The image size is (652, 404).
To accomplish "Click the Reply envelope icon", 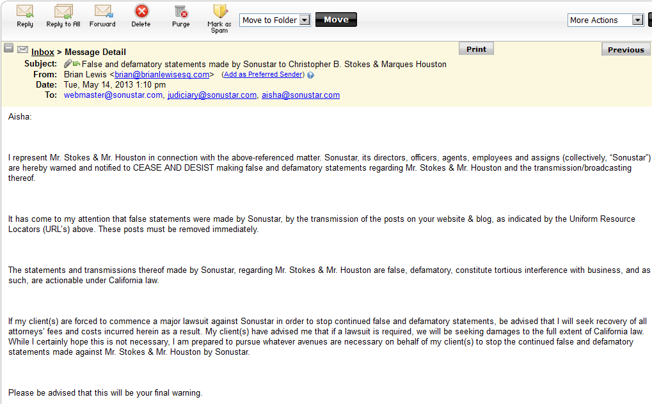I will [25, 12].
